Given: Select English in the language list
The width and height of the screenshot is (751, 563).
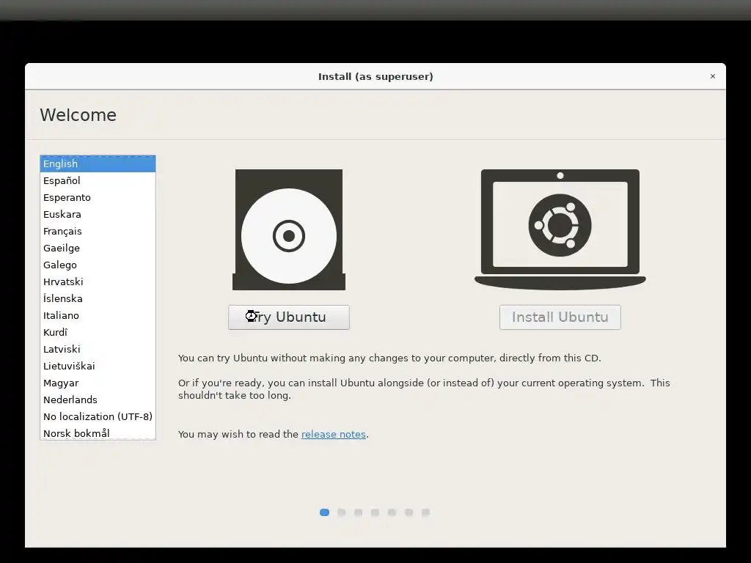Looking at the screenshot, I should click(98, 163).
